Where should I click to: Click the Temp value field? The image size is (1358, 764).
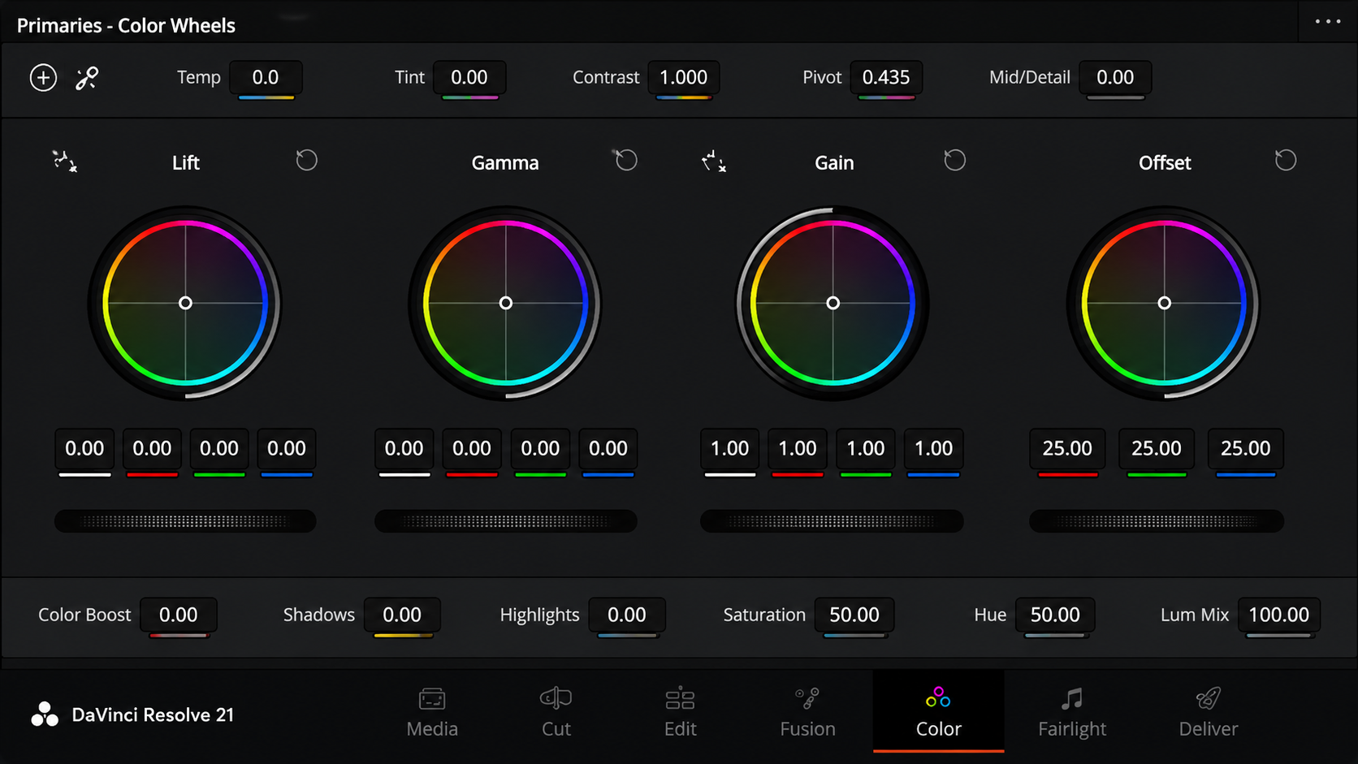(x=266, y=78)
